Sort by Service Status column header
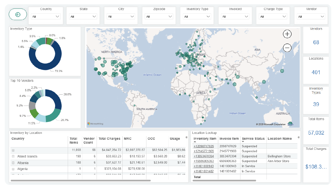336x189 pixels. 253,139
